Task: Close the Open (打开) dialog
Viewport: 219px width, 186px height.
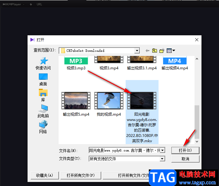Action: tap(197, 40)
